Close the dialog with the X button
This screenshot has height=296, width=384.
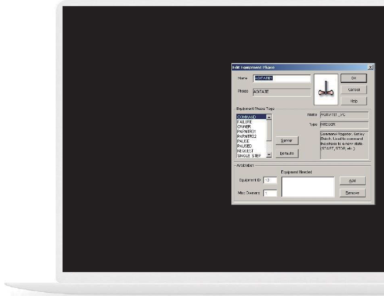pyautogui.click(x=370, y=67)
